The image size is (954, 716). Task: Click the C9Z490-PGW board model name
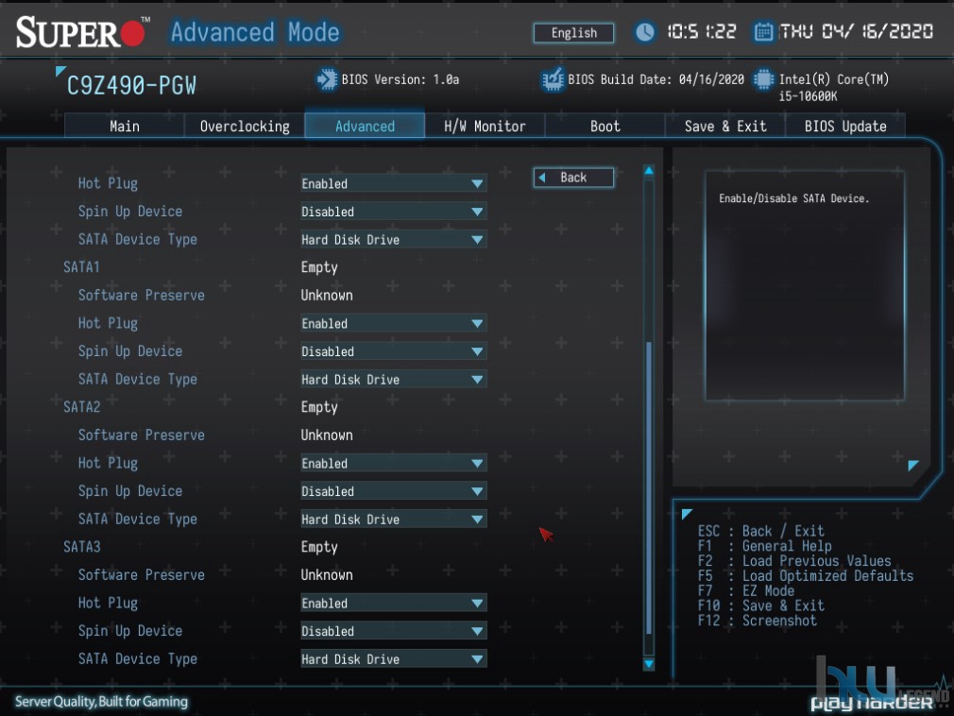coord(131,86)
